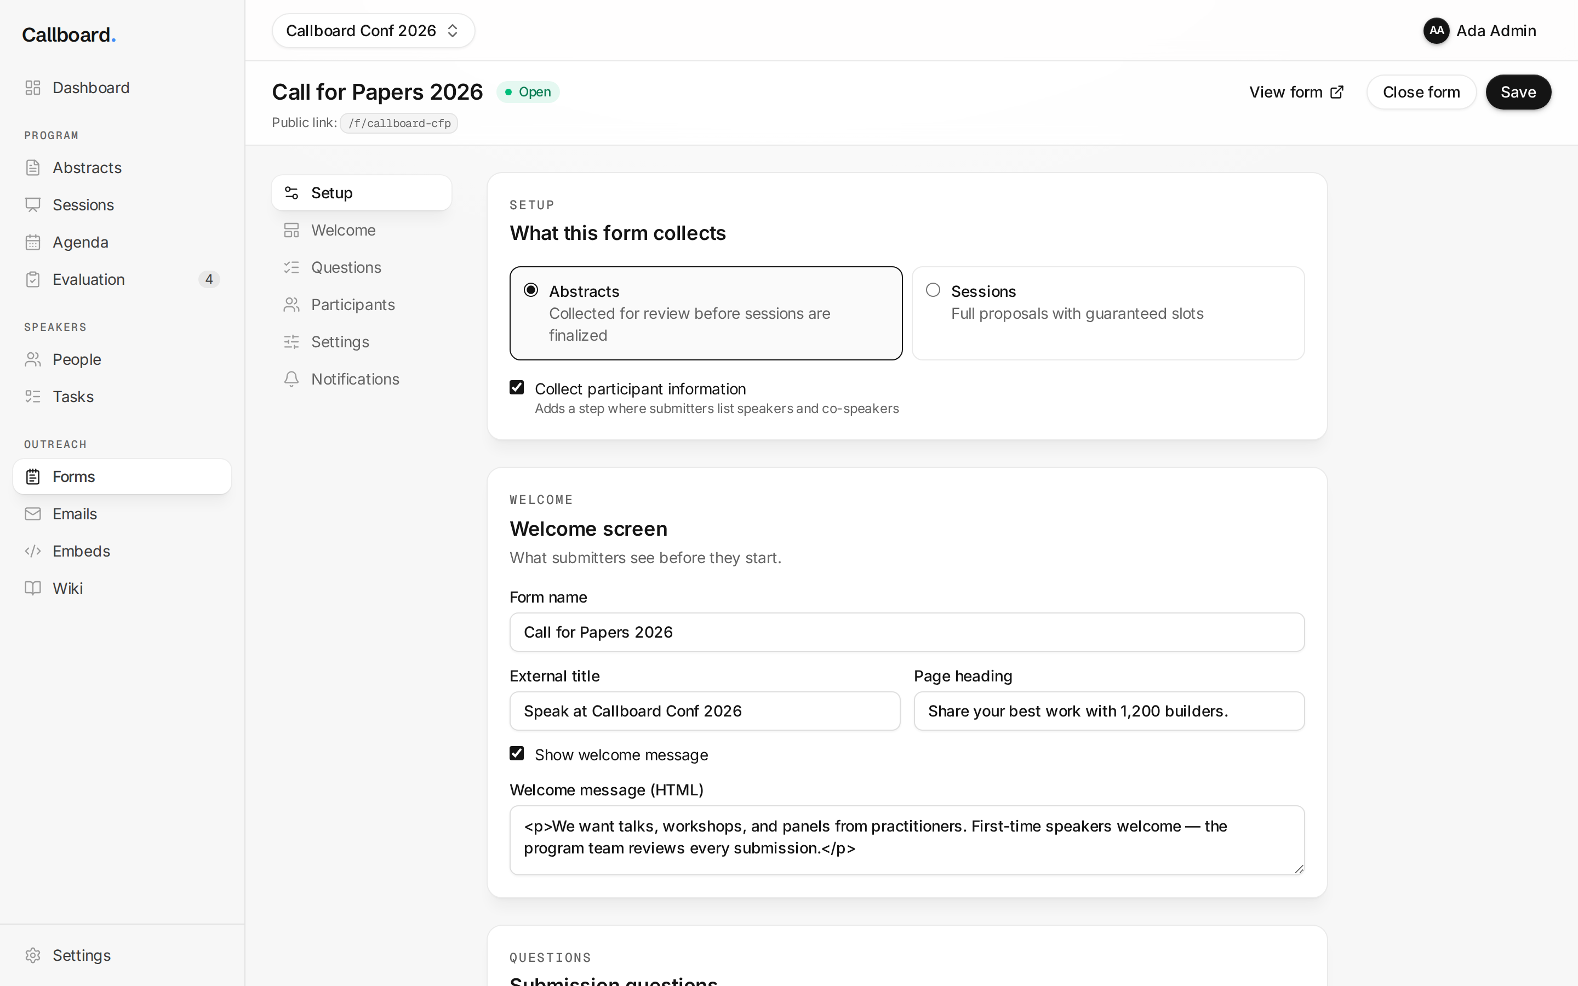Click the Sessions presentation icon
1578x986 pixels.
coord(33,205)
